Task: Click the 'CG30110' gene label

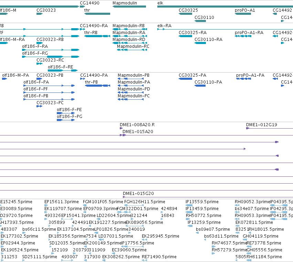Action: click(205, 18)
